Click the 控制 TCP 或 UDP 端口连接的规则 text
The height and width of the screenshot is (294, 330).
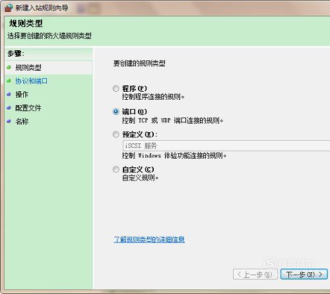point(173,120)
